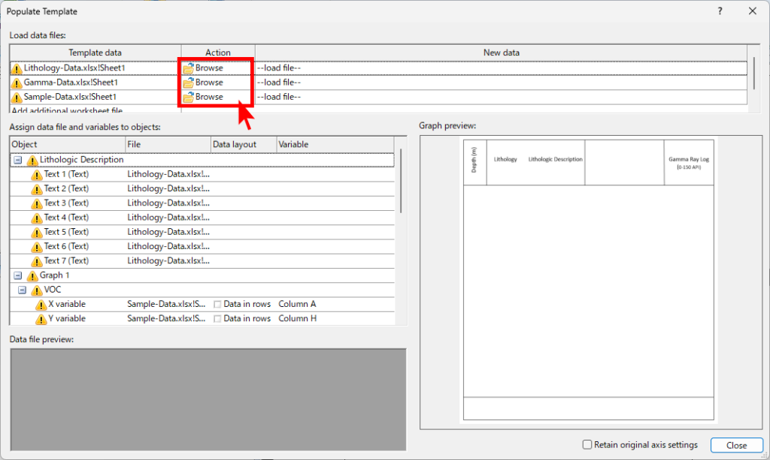Click Browse folder icon for Gamma-Data row
This screenshot has width=770, height=460.
click(x=188, y=83)
